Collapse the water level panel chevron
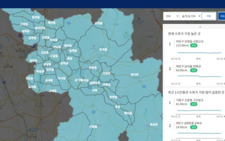Viewport: 225px width, 141px height. click(200, 27)
